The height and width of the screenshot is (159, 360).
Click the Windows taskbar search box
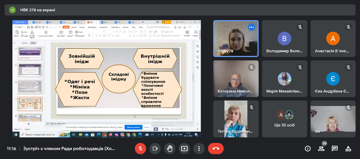44,135
